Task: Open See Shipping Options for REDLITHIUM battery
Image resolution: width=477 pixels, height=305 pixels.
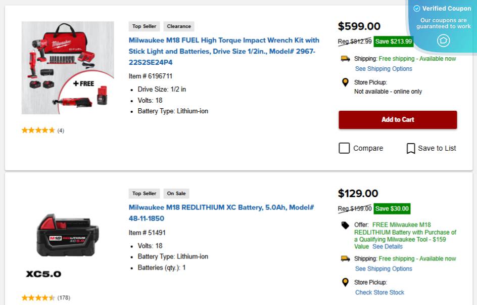Action: coord(384,269)
